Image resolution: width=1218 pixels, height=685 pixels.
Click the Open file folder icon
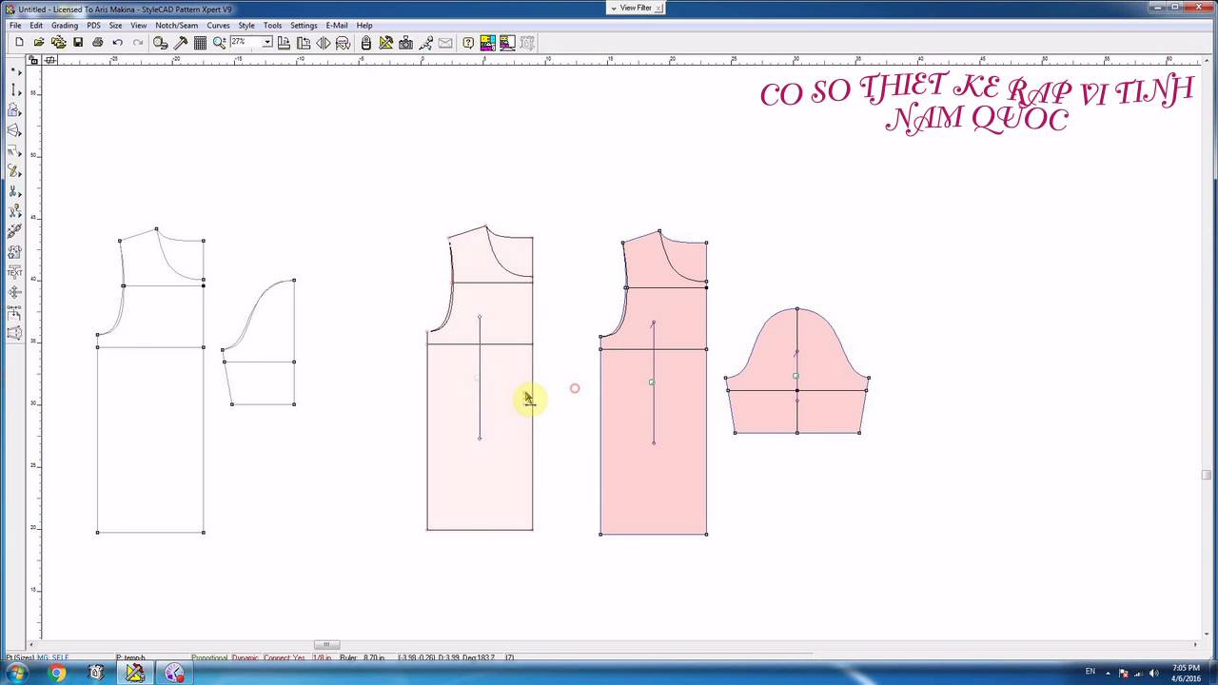(39, 43)
